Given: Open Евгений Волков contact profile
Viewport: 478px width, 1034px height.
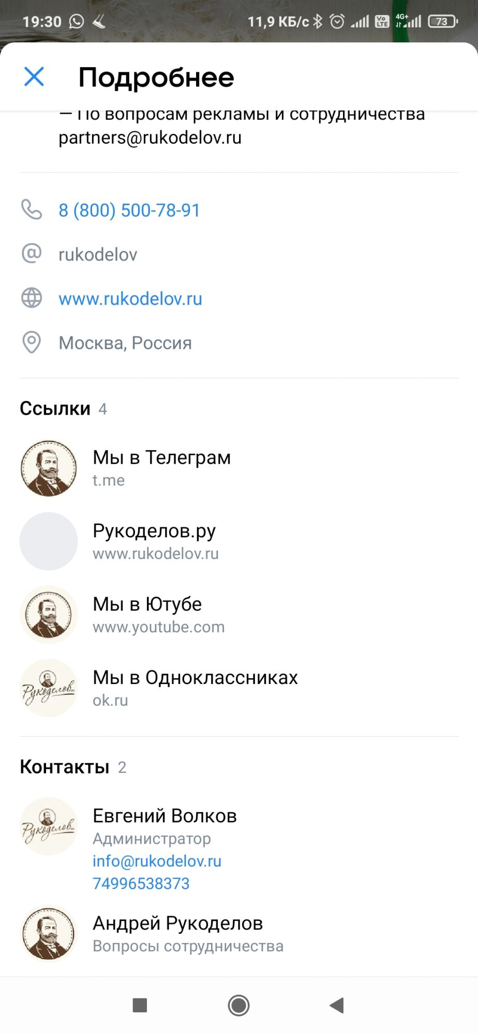Looking at the screenshot, I should (x=165, y=816).
